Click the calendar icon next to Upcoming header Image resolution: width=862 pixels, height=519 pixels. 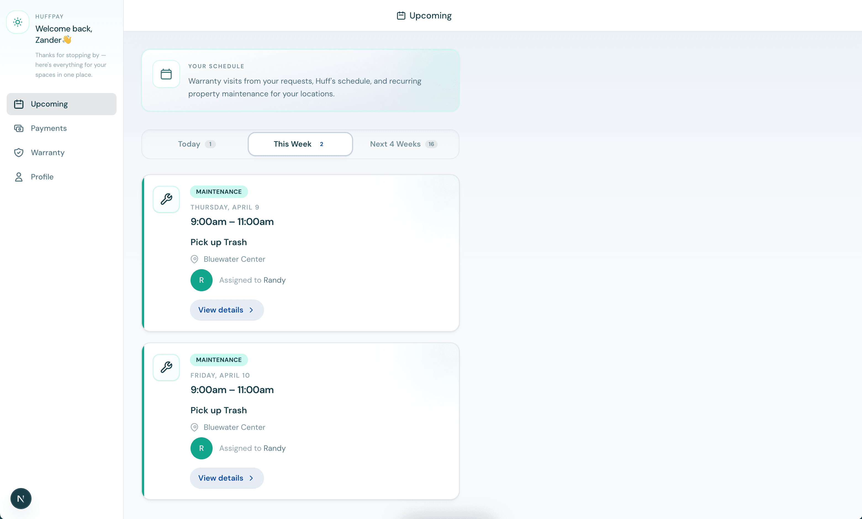click(401, 15)
